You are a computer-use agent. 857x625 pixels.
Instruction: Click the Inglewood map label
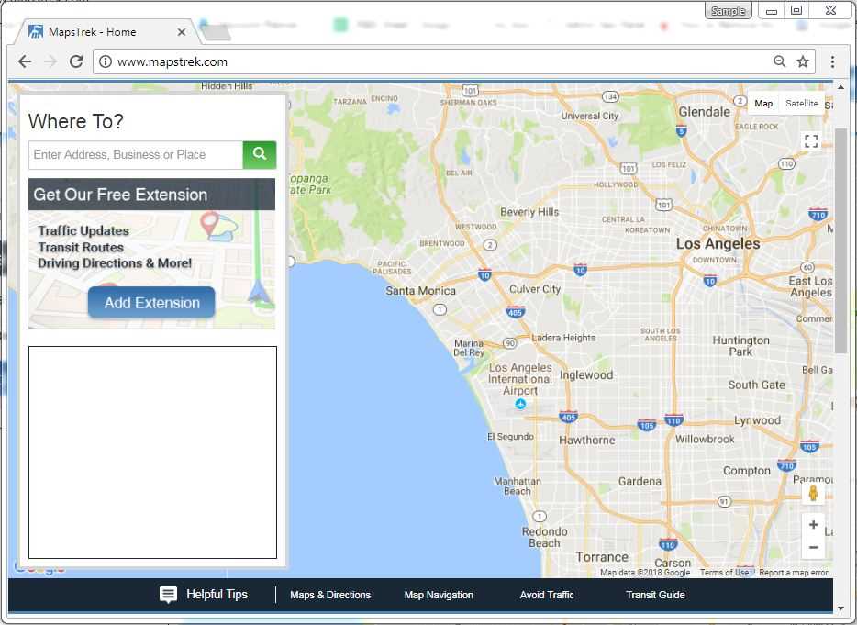tap(586, 375)
